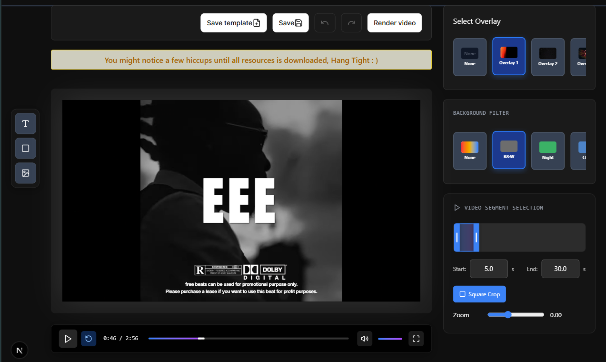Image resolution: width=606 pixels, height=362 pixels.
Task: Click the undo arrow icon
Action: [325, 23]
